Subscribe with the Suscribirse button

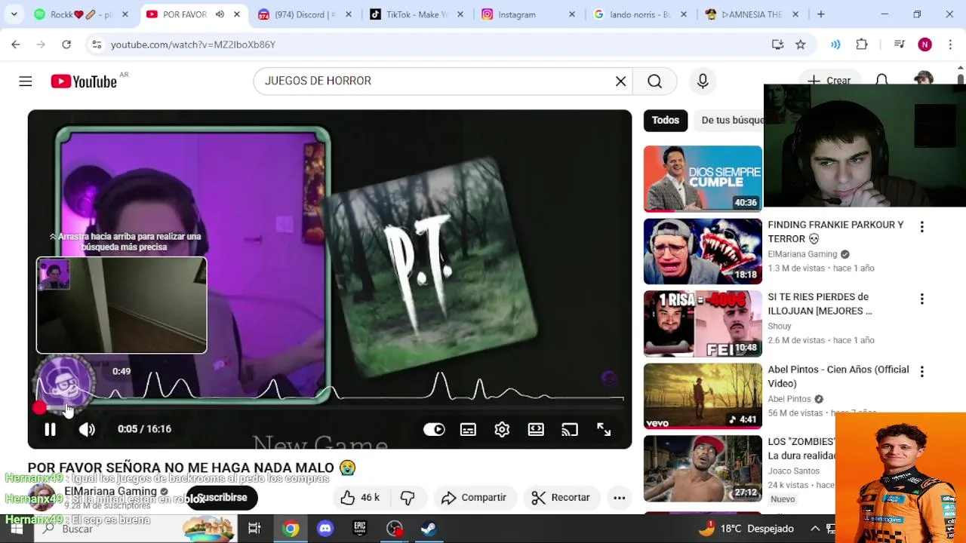[222, 498]
